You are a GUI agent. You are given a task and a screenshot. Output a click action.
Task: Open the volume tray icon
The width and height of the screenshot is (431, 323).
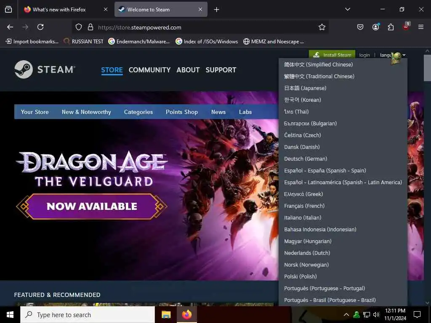(x=376, y=315)
